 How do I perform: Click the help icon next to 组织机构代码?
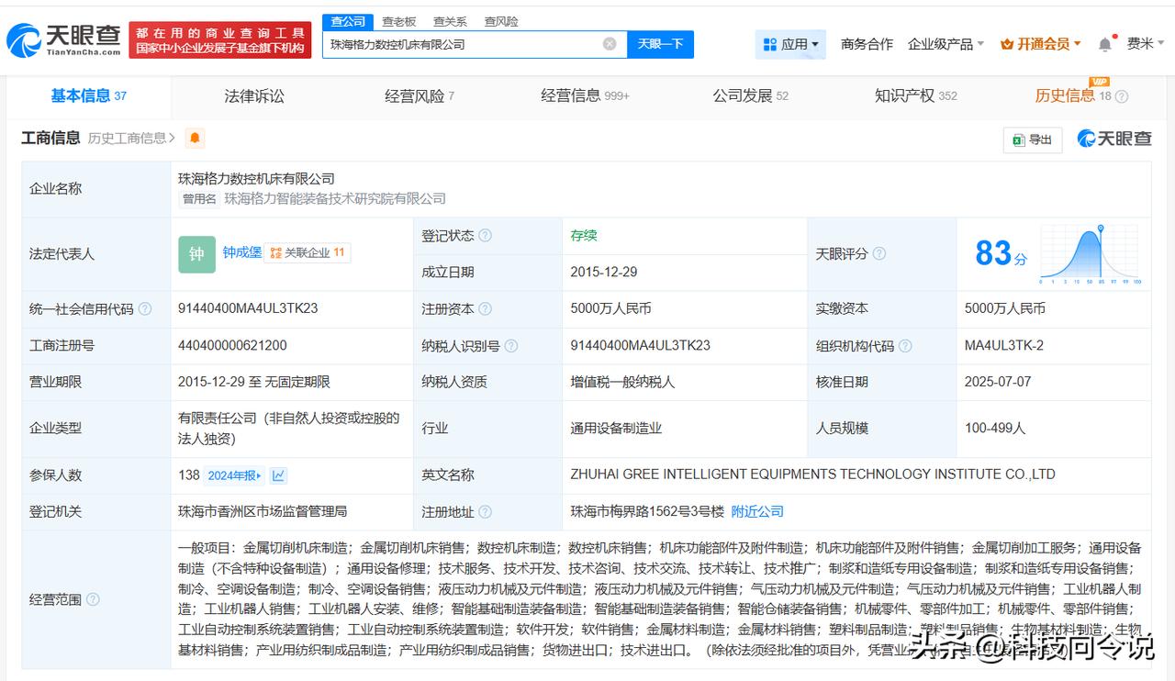coord(904,346)
